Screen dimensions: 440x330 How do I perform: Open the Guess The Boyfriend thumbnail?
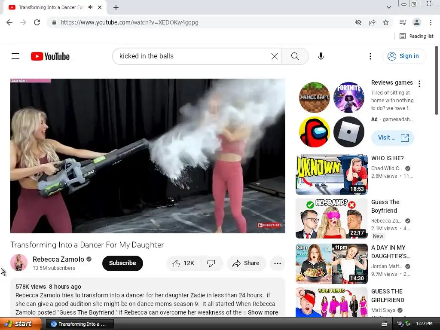[x=331, y=218]
